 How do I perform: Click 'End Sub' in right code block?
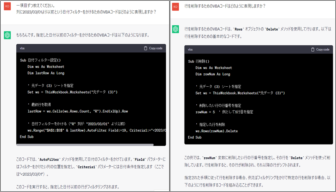click(195, 138)
